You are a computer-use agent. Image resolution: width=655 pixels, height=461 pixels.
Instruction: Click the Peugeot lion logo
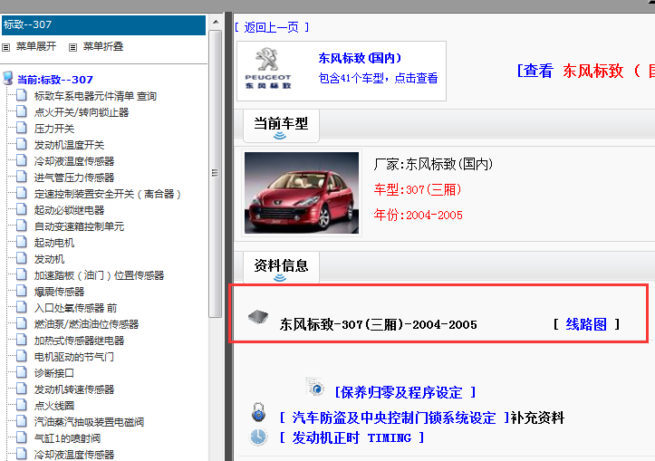[267, 59]
